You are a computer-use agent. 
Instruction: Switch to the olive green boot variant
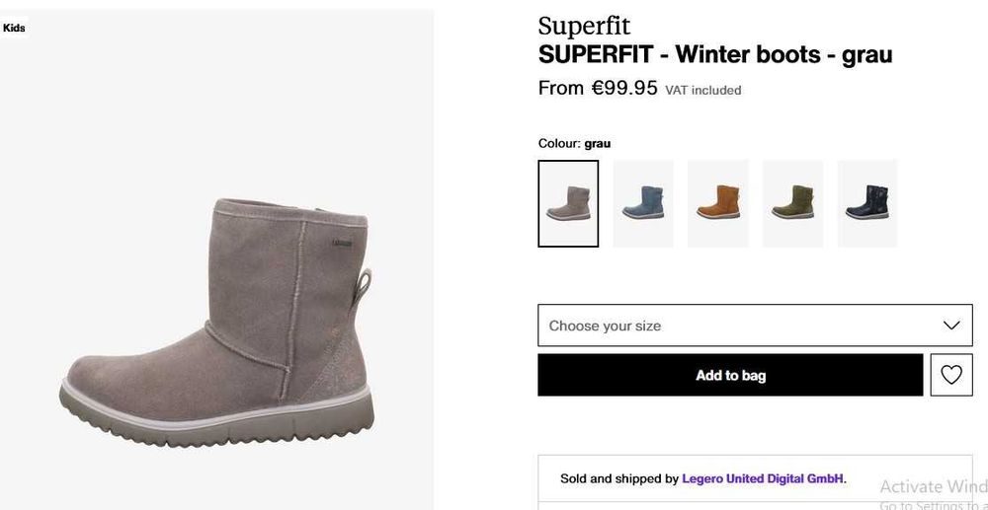point(792,203)
